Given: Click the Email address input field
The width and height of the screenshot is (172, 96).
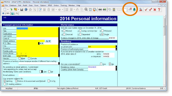Looking at the screenshot, I should coord(39,75).
